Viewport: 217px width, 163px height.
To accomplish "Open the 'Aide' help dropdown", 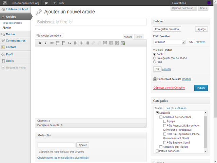I will 203,8.
